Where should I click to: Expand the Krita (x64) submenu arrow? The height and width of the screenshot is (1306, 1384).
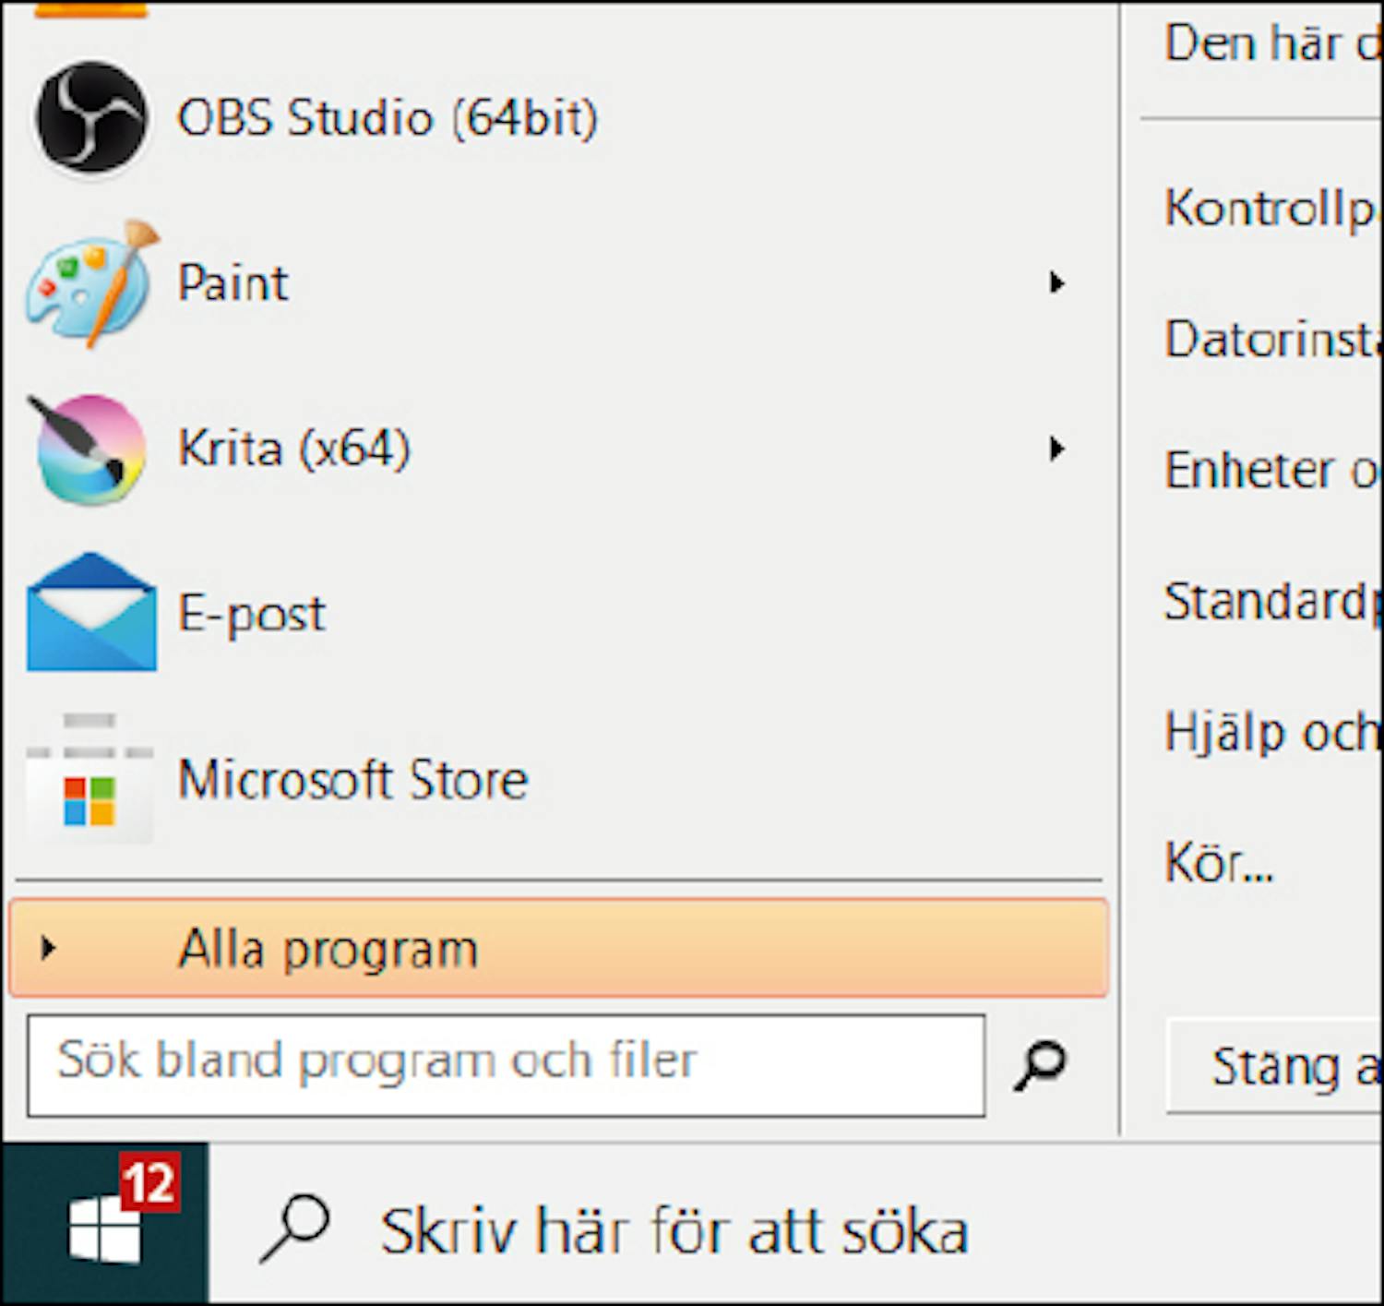pos(1056,449)
